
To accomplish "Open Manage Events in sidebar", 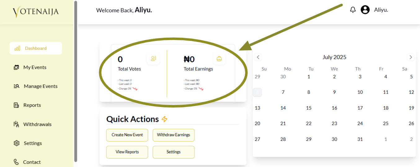I will 40,86.
